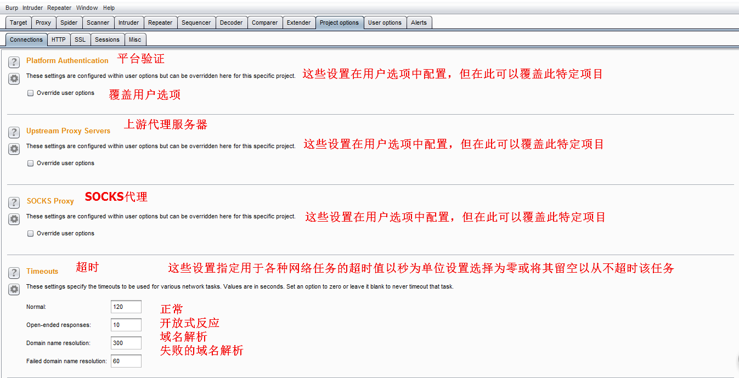Switch to the Scanner tab

click(98, 22)
